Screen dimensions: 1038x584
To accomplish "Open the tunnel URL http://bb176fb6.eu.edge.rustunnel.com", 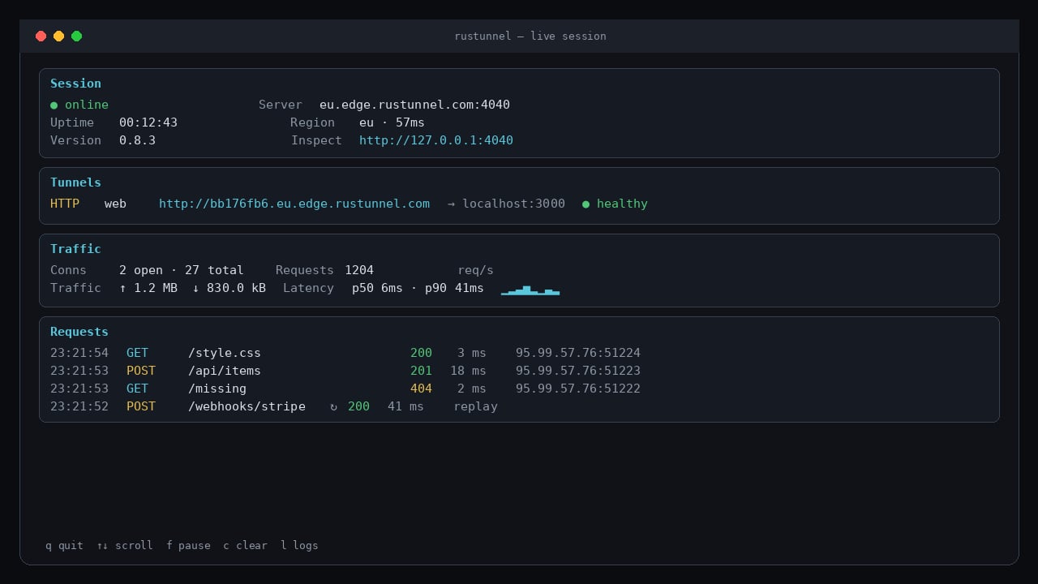I will click(x=294, y=204).
